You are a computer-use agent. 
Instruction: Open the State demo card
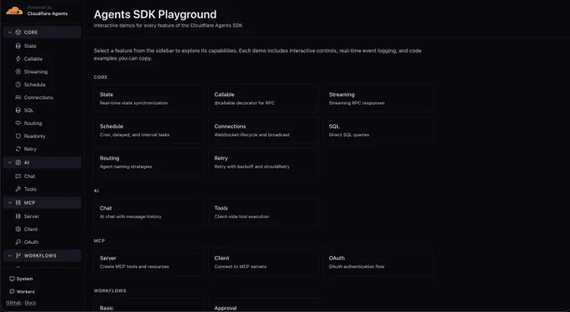tap(148, 98)
